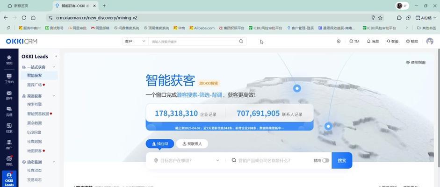Open 社媒动态 in the side menu
The image size is (440, 187).
pos(34,170)
